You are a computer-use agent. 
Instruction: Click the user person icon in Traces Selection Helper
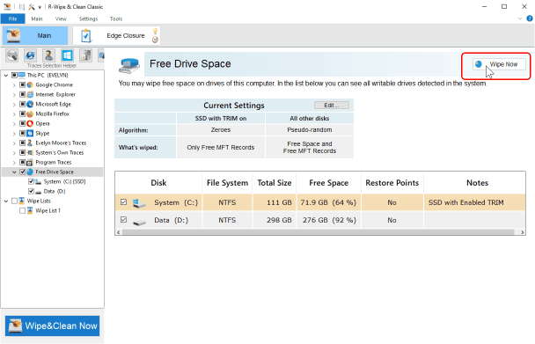pos(48,55)
